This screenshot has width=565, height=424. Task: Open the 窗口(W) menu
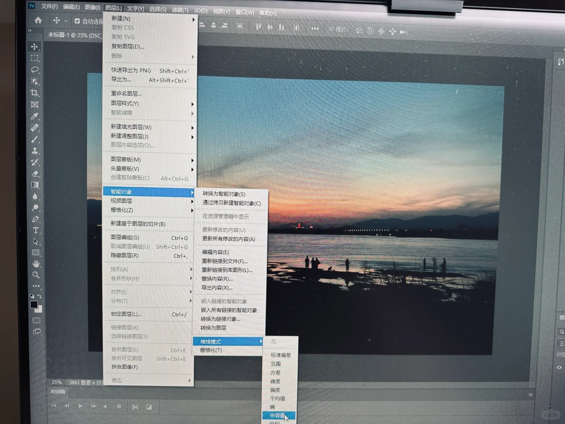pyautogui.click(x=244, y=12)
